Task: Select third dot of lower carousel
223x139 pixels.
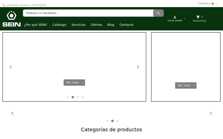Action: pos(117,121)
